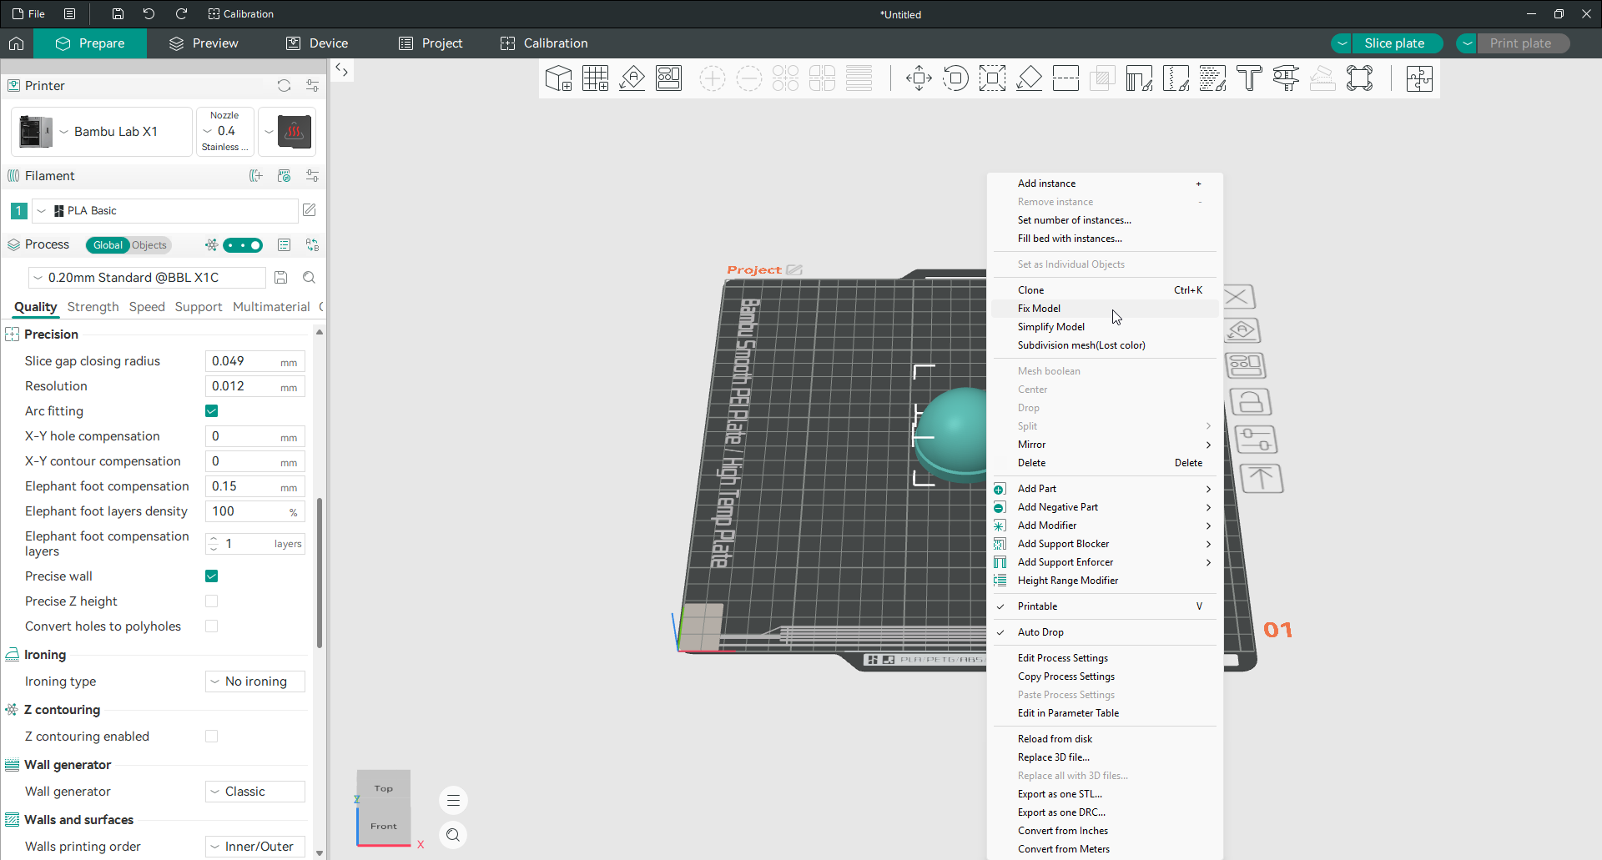Switch to the Strength tab
Image resolution: width=1602 pixels, height=860 pixels.
(93, 307)
